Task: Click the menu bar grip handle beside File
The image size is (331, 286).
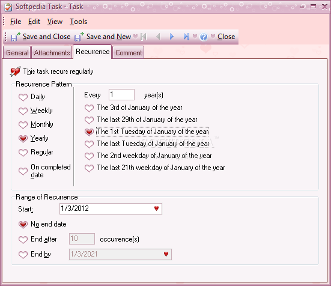Action: click(x=4, y=21)
